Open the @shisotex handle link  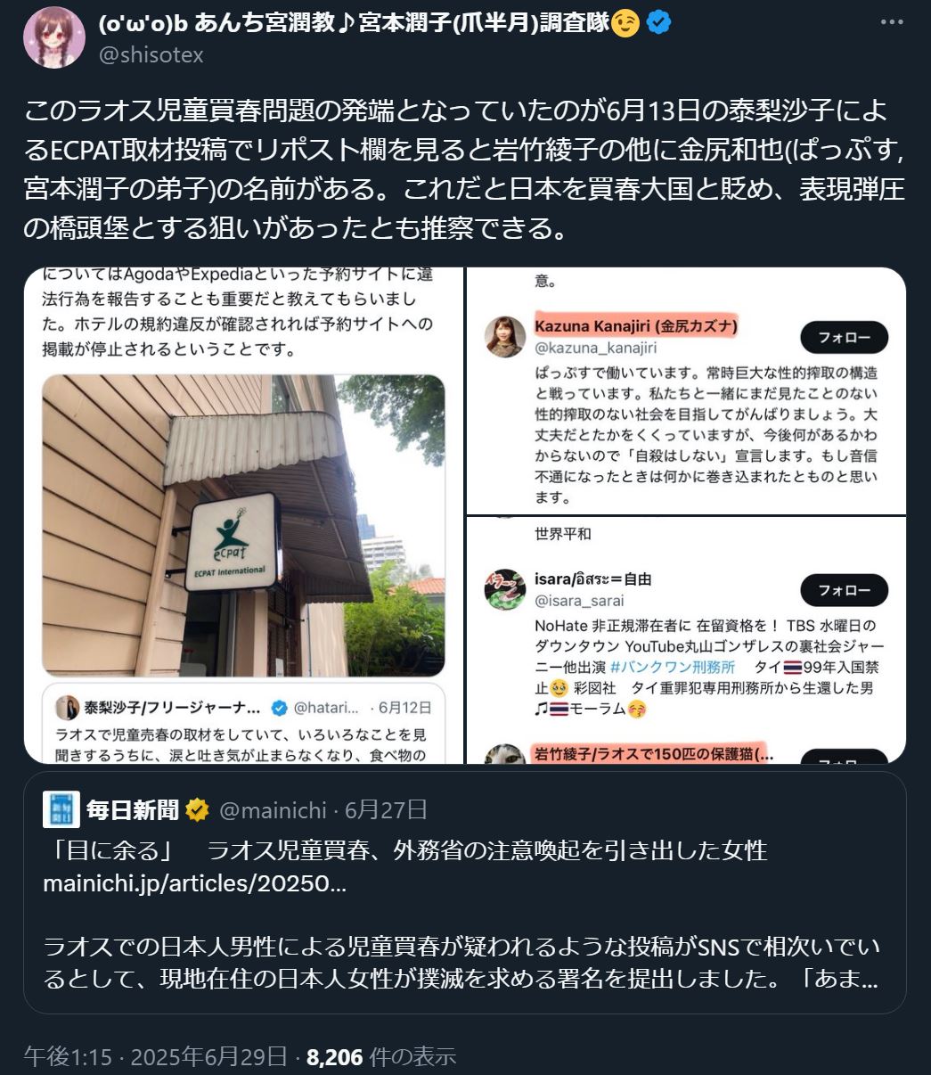coord(151,55)
